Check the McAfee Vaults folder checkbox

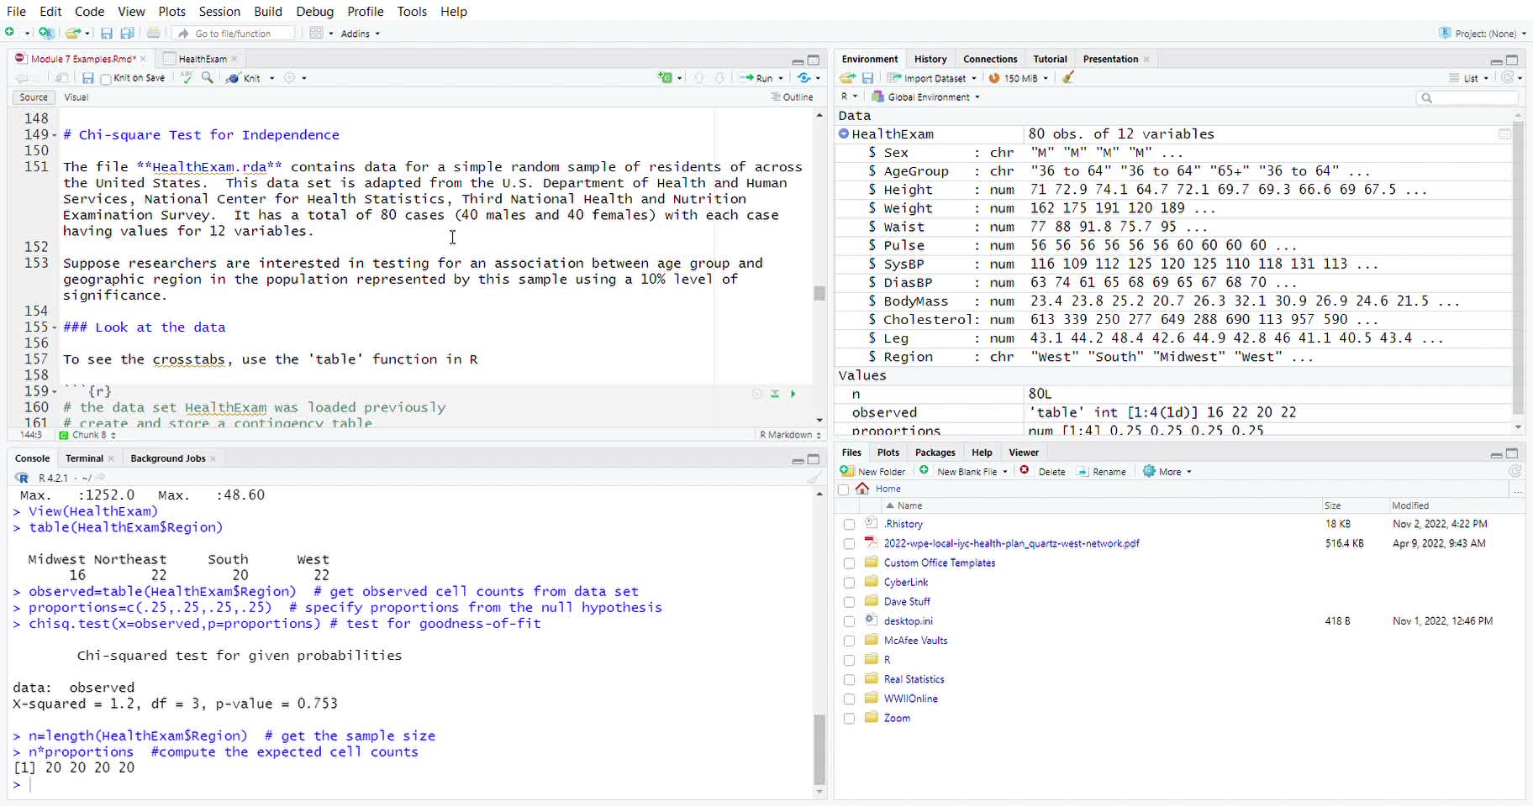pyautogui.click(x=849, y=641)
